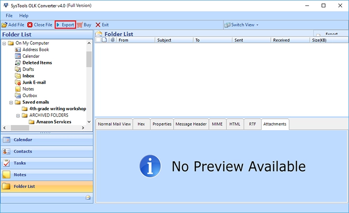349x213 pixels.
Task: Select the Inbox folder icon
Action: pos(18,76)
